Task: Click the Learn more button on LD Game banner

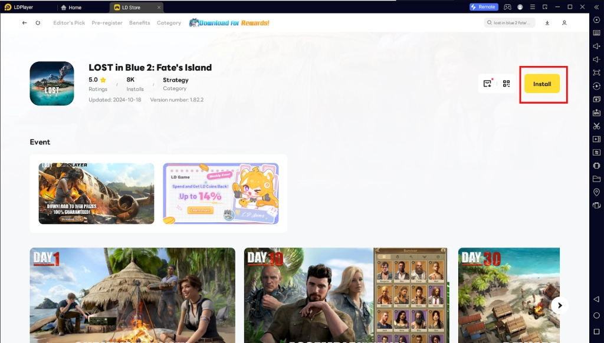Action: 201,210
